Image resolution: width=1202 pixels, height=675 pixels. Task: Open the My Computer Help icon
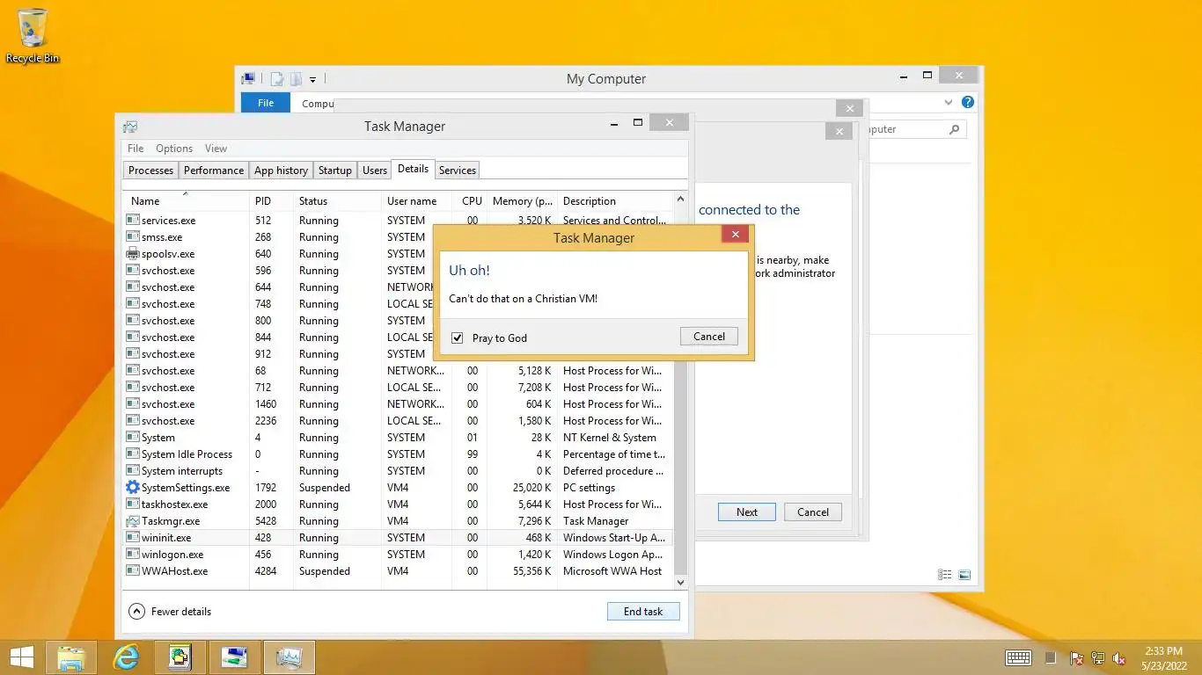point(968,102)
